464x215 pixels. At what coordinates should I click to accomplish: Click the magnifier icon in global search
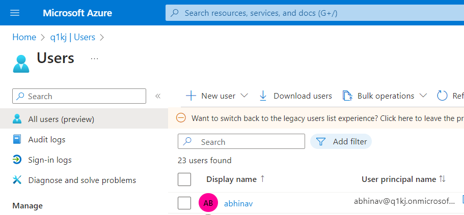pos(175,13)
